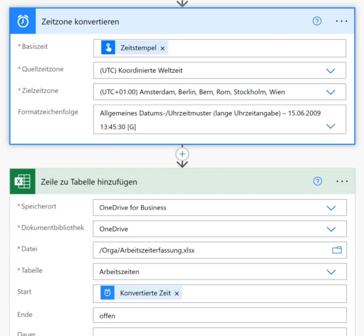The width and height of the screenshot is (364, 336).
Task: Click the Zeitstempel trigger token icon
Action: point(108,48)
